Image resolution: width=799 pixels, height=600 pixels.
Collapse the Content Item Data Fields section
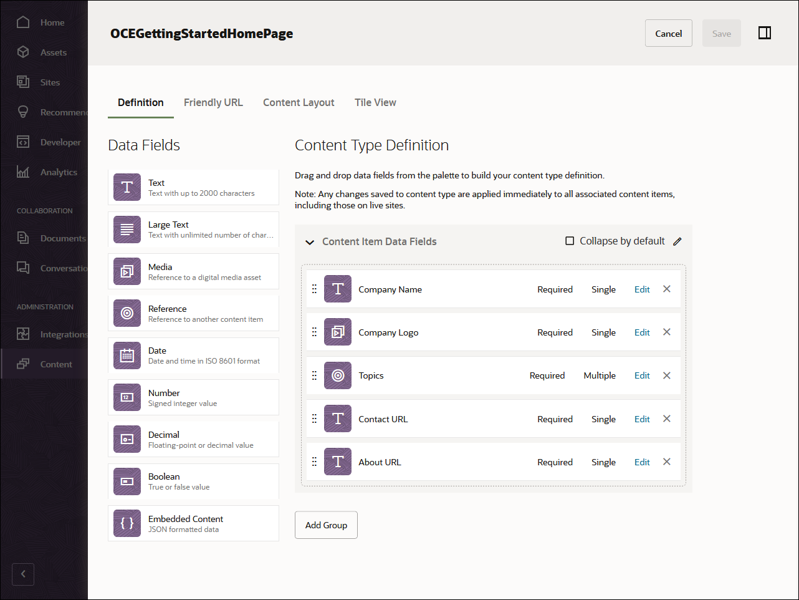click(x=310, y=242)
